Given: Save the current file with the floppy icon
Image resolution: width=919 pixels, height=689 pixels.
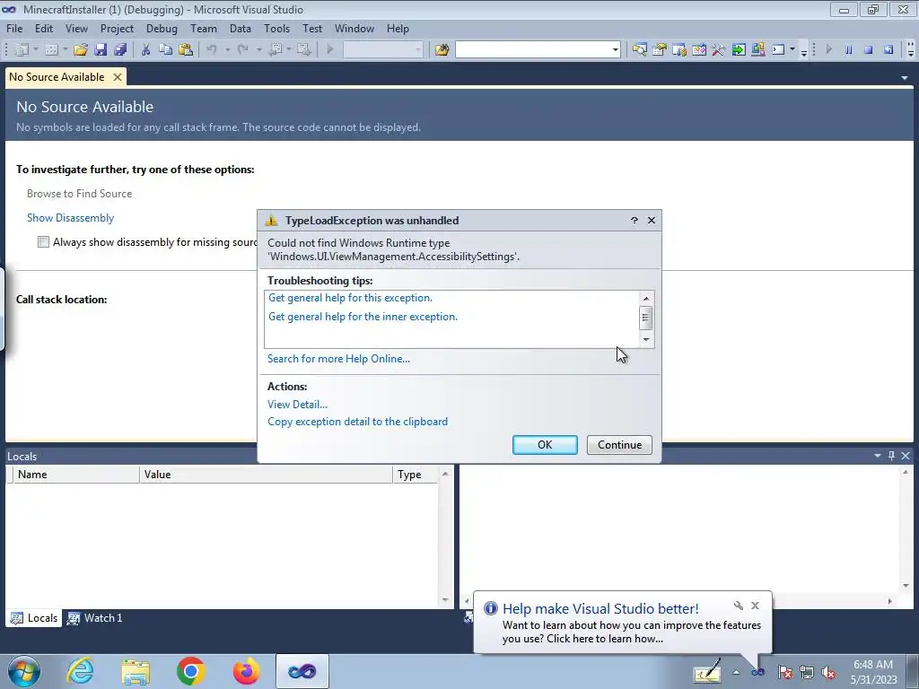Looking at the screenshot, I should point(101,50).
